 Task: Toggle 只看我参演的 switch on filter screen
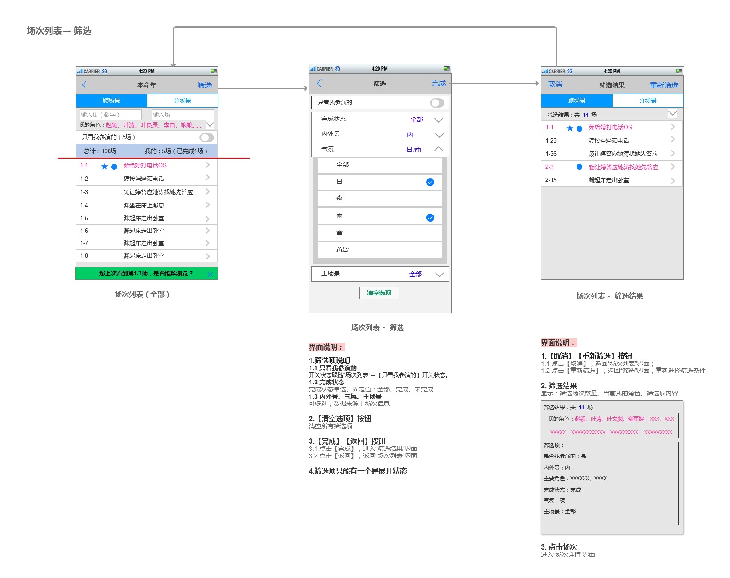click(x=437, y=103)
